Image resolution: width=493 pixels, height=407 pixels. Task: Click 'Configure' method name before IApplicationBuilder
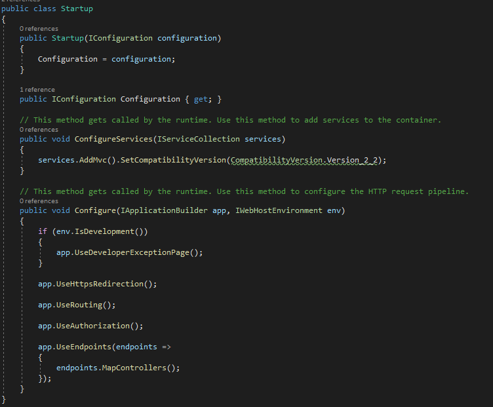click(95, 210)
